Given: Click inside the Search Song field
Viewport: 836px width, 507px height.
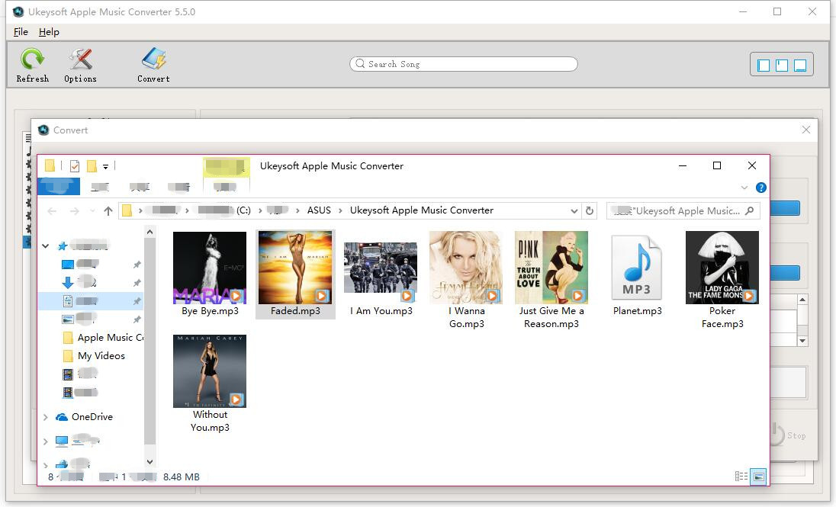Looking at the screenshot, I should 463,64.
